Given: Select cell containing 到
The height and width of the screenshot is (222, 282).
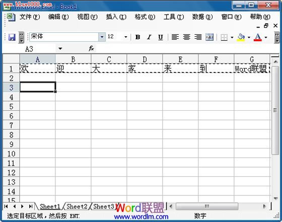Looking at the screenshot, I should coord(216,68).
